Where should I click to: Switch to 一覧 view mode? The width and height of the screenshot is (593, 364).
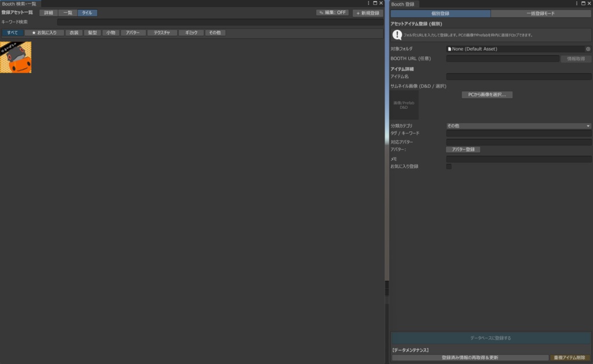[68, 13]
